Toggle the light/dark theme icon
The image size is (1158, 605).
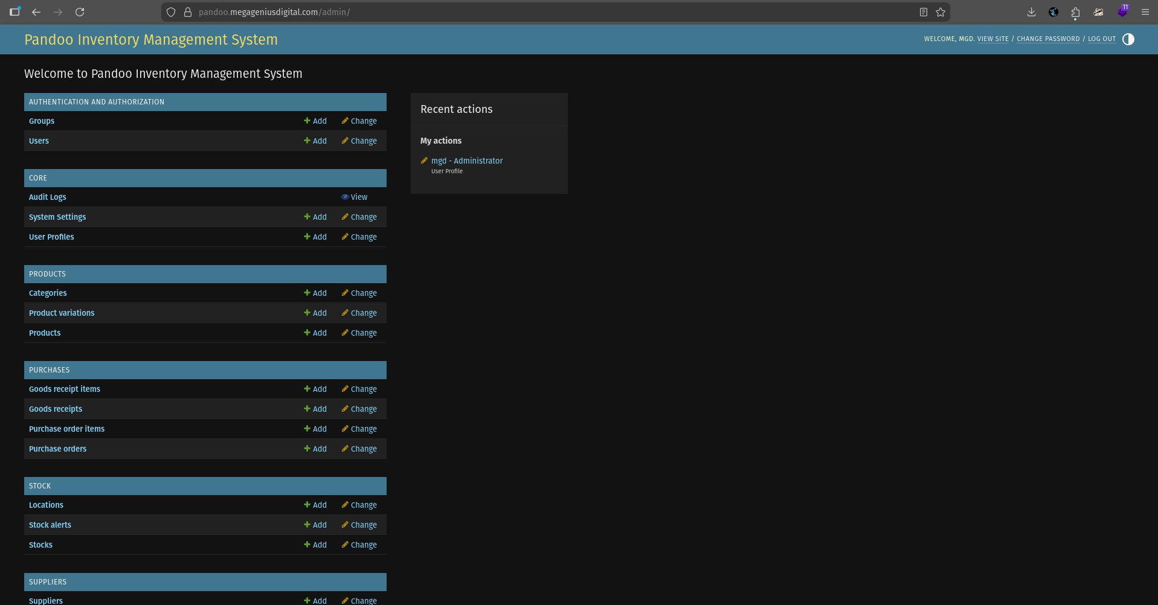coord(1128,39)
